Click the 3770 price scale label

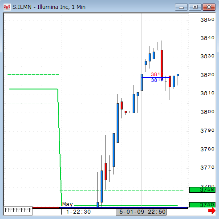click(x=207, y=167)
